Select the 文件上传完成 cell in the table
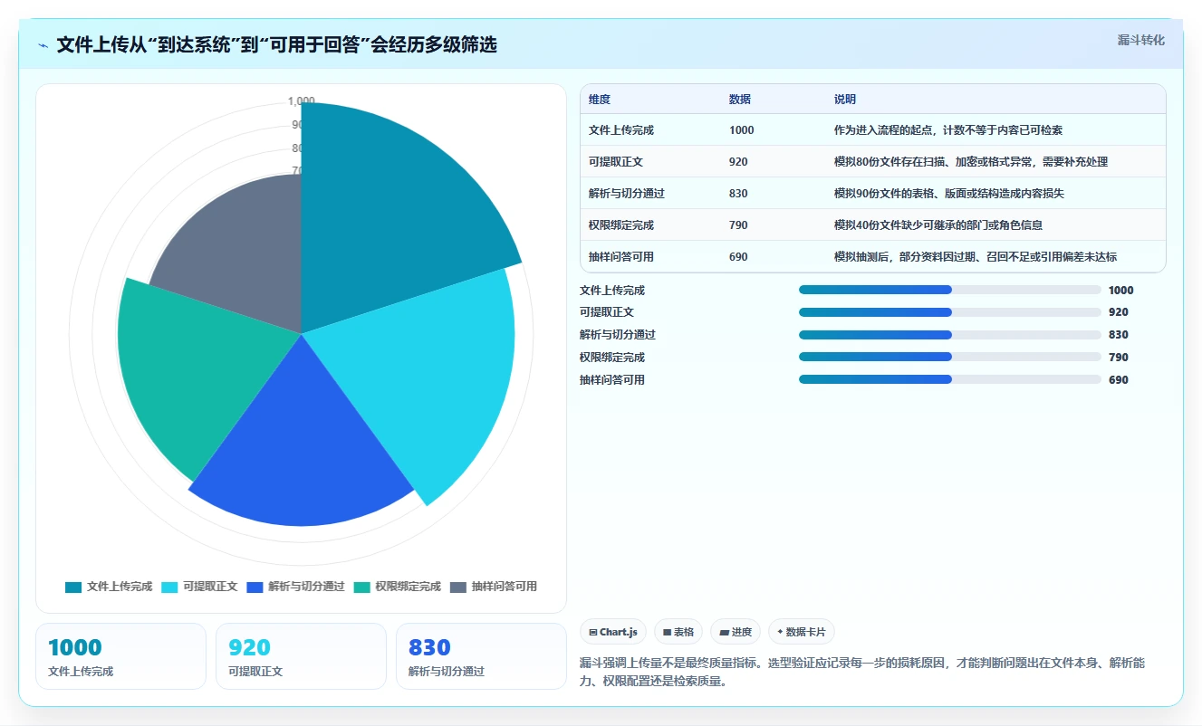 coord(621,130)
